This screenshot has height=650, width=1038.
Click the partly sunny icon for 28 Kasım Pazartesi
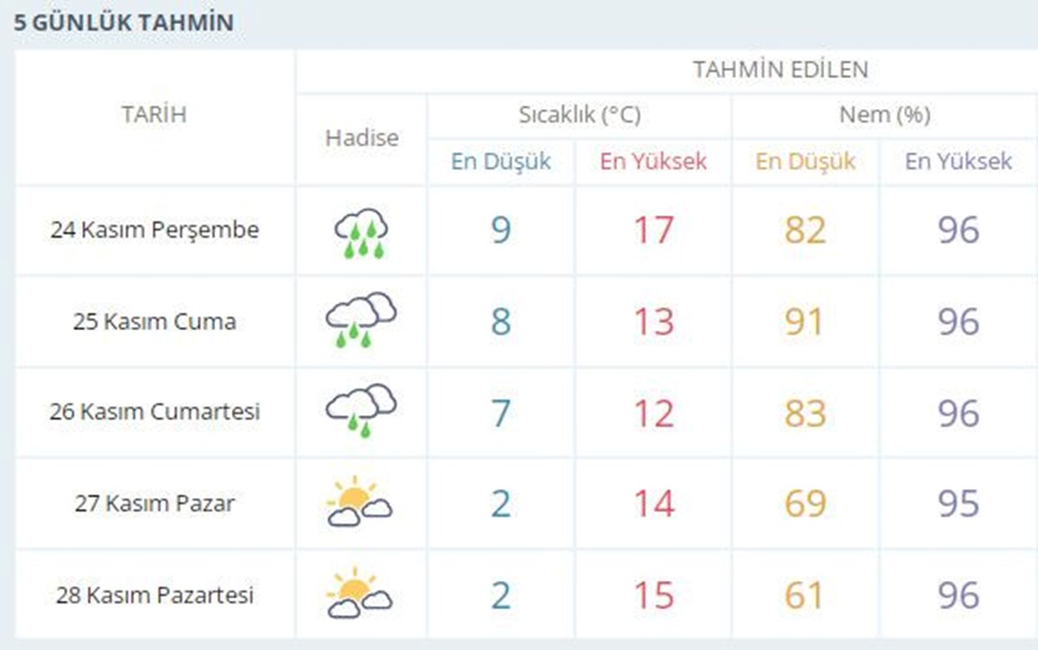360,593
